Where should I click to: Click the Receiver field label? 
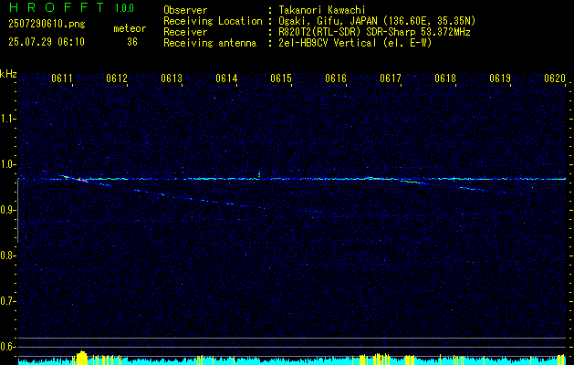pyautogui.click(x=185, y=32)
